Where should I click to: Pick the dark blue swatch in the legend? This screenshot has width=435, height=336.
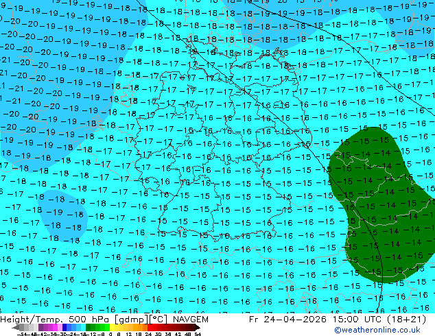pos(64,327)
